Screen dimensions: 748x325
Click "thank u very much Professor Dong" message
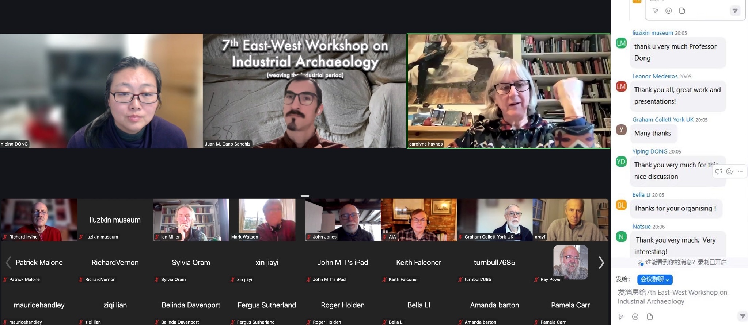[x=678, y=52]
